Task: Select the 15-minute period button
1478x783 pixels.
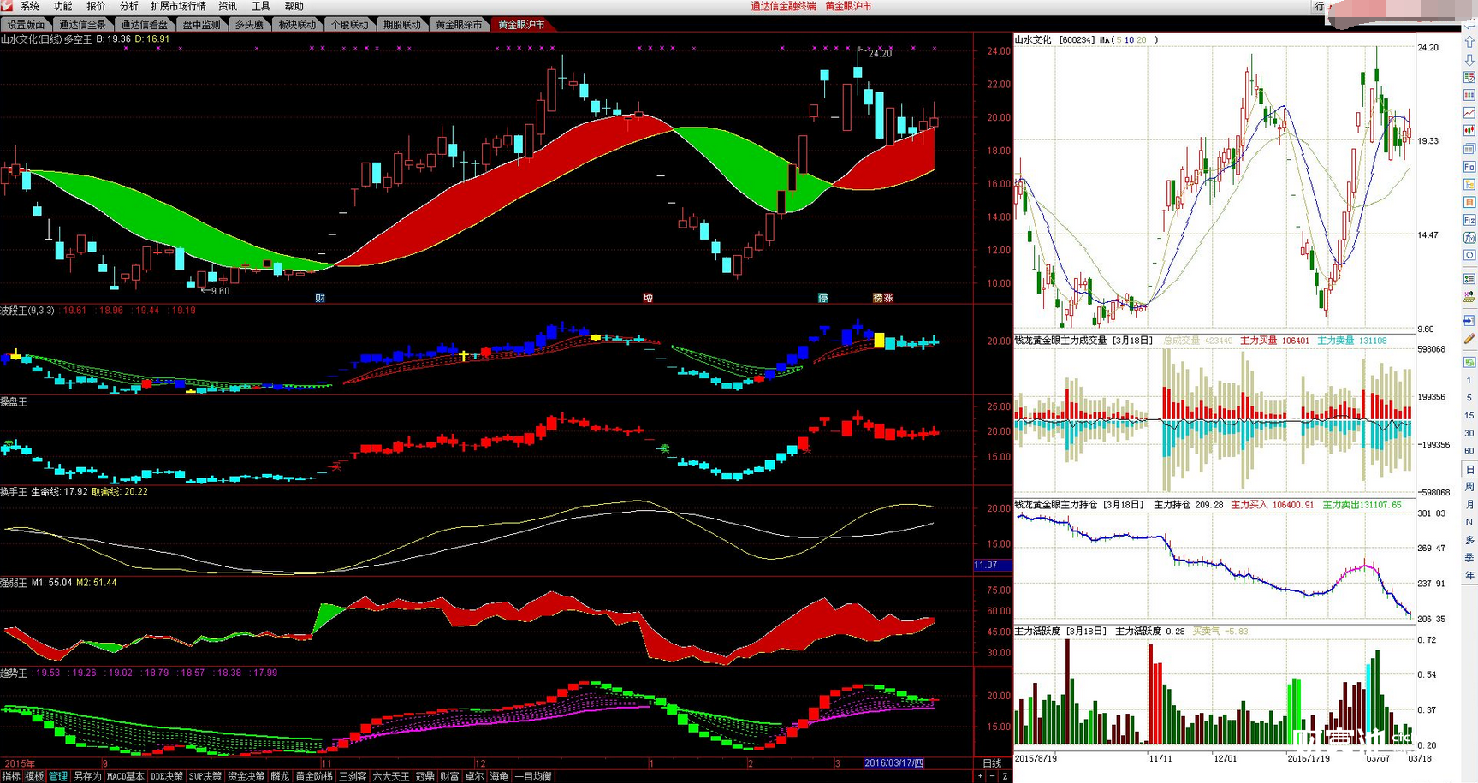Action: point(1469,416)
